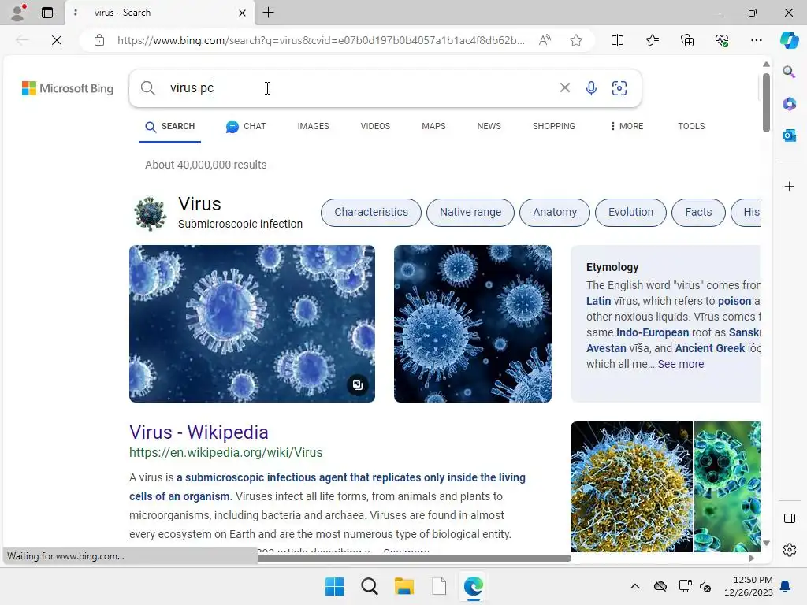Search using voice microphone icon
The width and height of the screenshot is (807, 605).
[591, 88]
